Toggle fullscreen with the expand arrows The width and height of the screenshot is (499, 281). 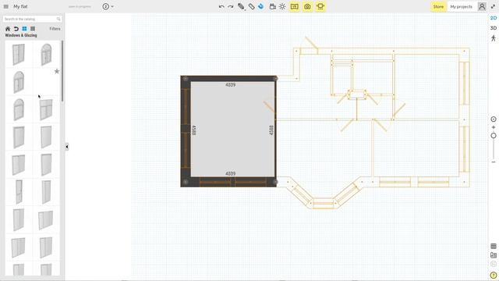pos(494,6)
